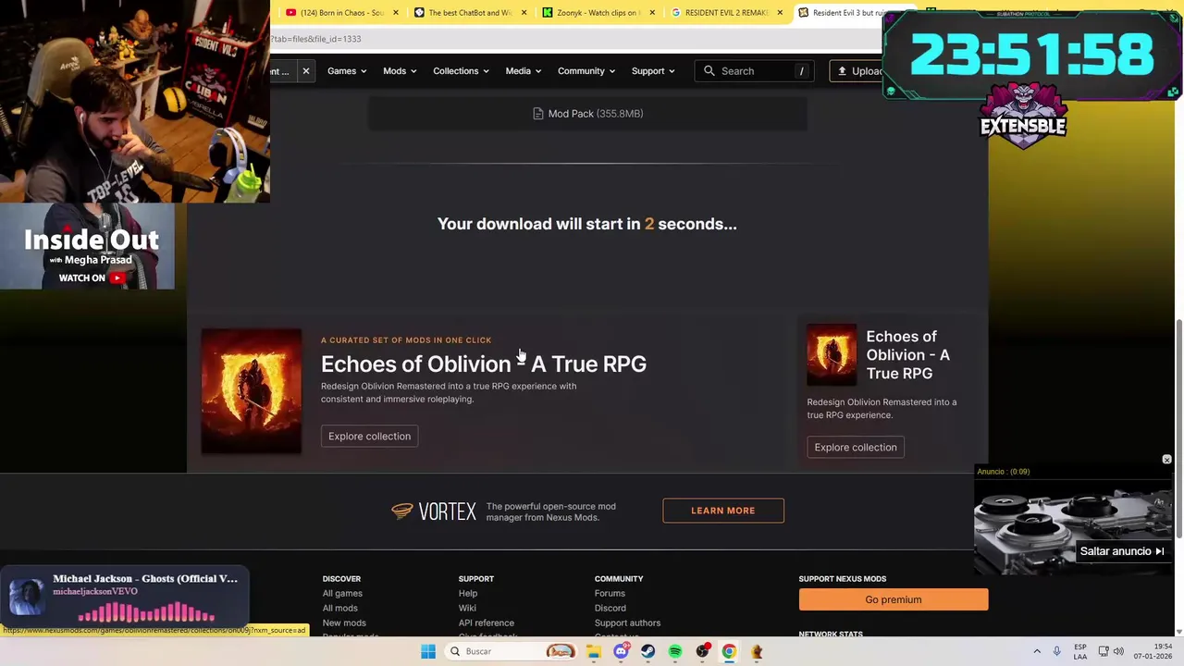
Task: Open Discord from the taskbar
Action: (x=621, y=652)
